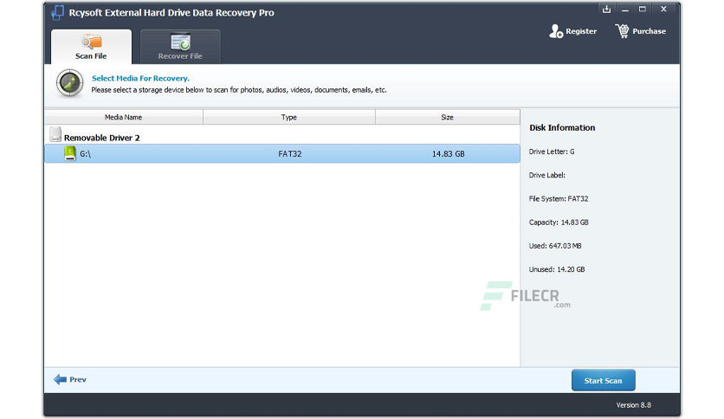Image resolution: width=724 pixels, height=419 pixels.
Task: Close the Rcysoft window
Action: [x=663, y=10]
